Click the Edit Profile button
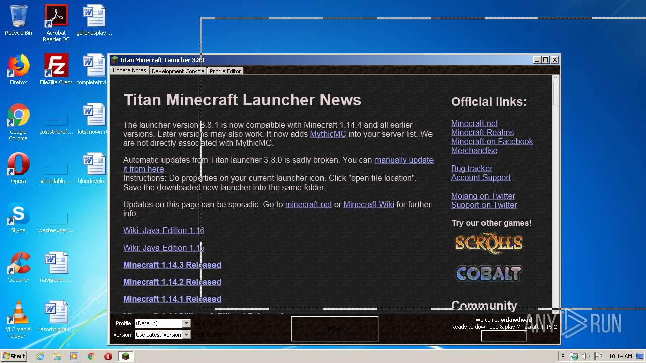 208,335
